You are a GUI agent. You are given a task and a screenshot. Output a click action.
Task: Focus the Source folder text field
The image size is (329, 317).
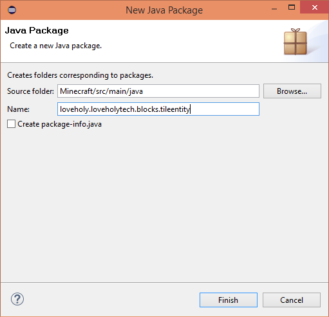click(x=158, y=91)
